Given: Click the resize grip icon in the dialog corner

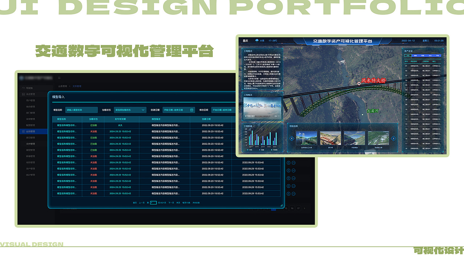Looking at the screenshot, I should pos(281,205).
